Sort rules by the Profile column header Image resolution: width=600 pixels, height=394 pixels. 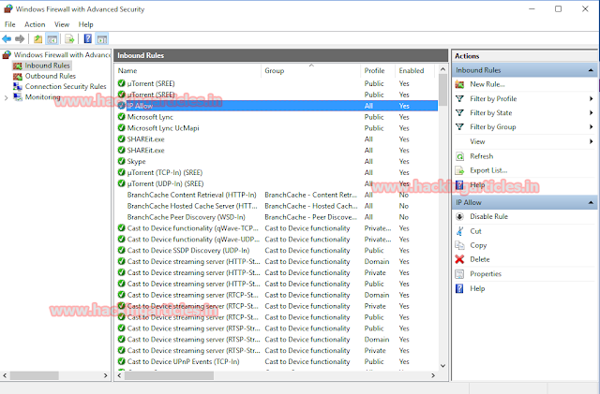378,71
